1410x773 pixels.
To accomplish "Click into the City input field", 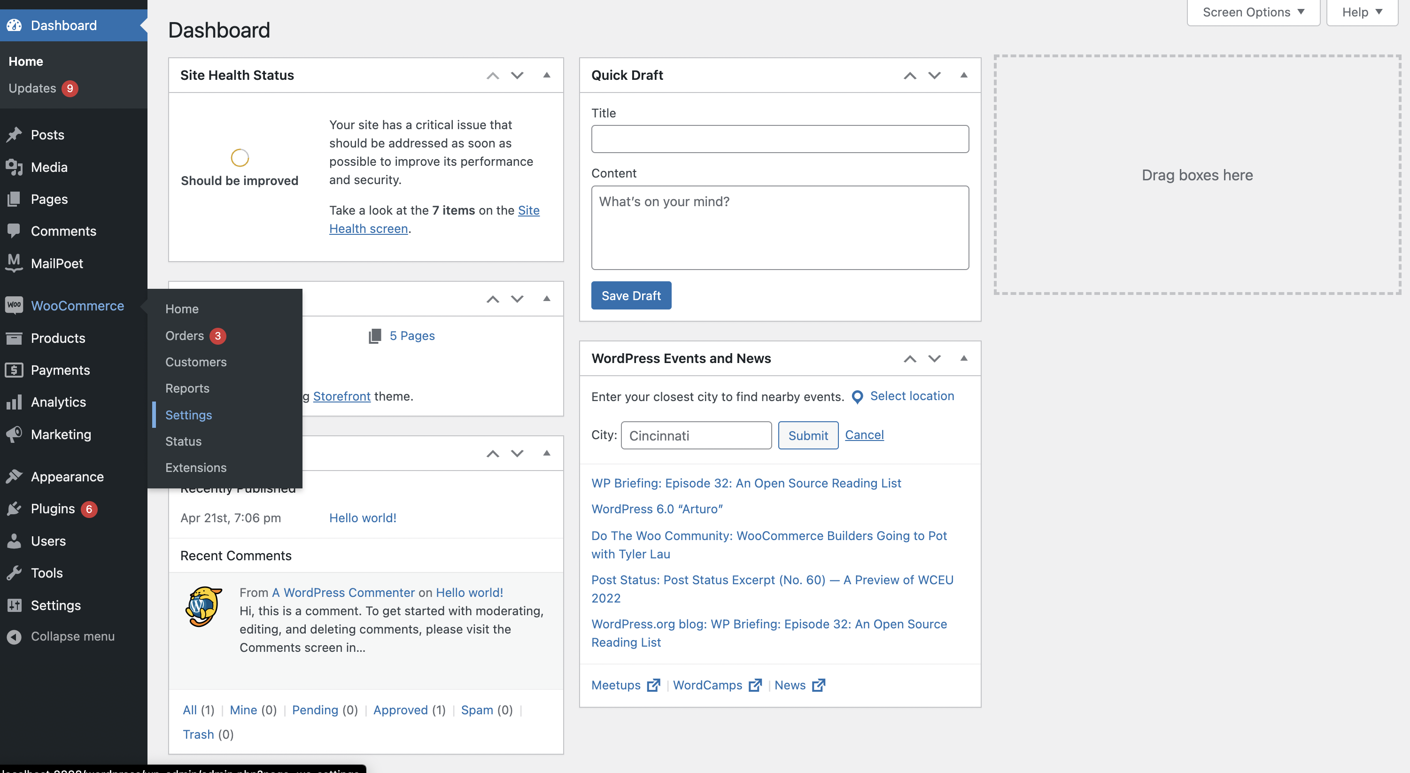I will tap(696, 435).
